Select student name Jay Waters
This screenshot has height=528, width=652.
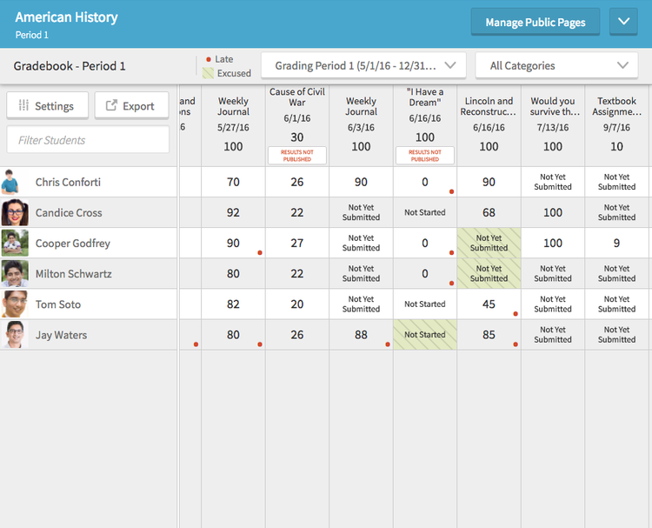pyautogui.click(x=61, y=335)
